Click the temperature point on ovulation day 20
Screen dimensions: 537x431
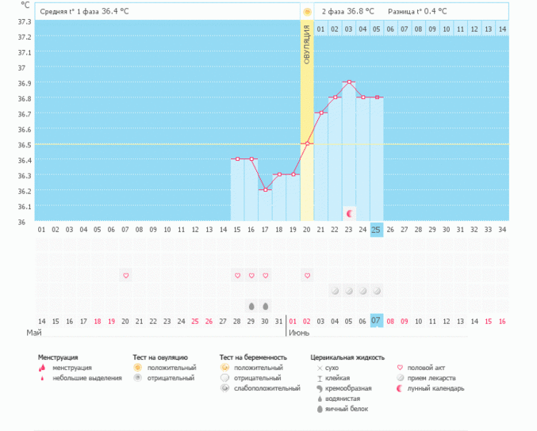click(x=307, y=143)
